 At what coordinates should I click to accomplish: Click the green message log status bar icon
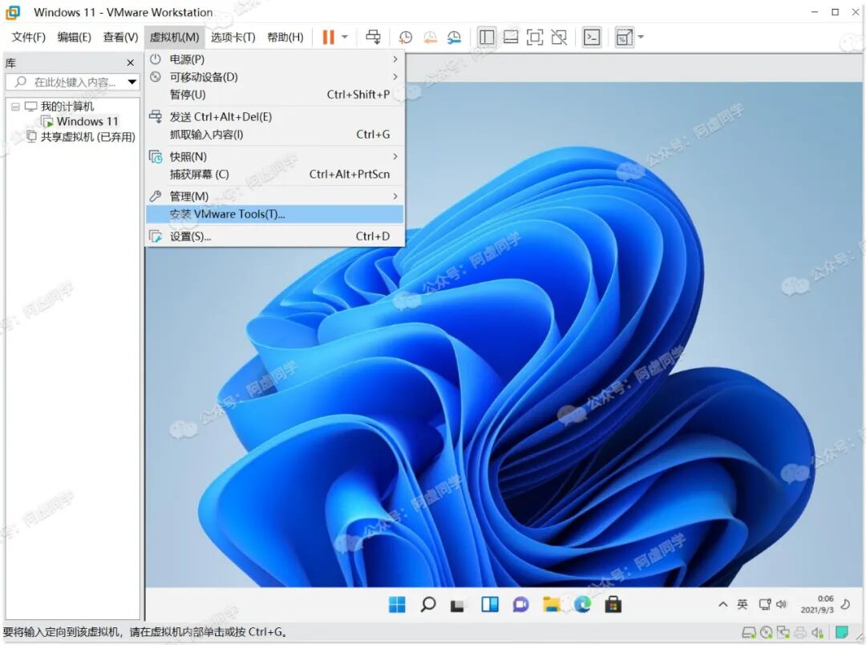[842, 632]
